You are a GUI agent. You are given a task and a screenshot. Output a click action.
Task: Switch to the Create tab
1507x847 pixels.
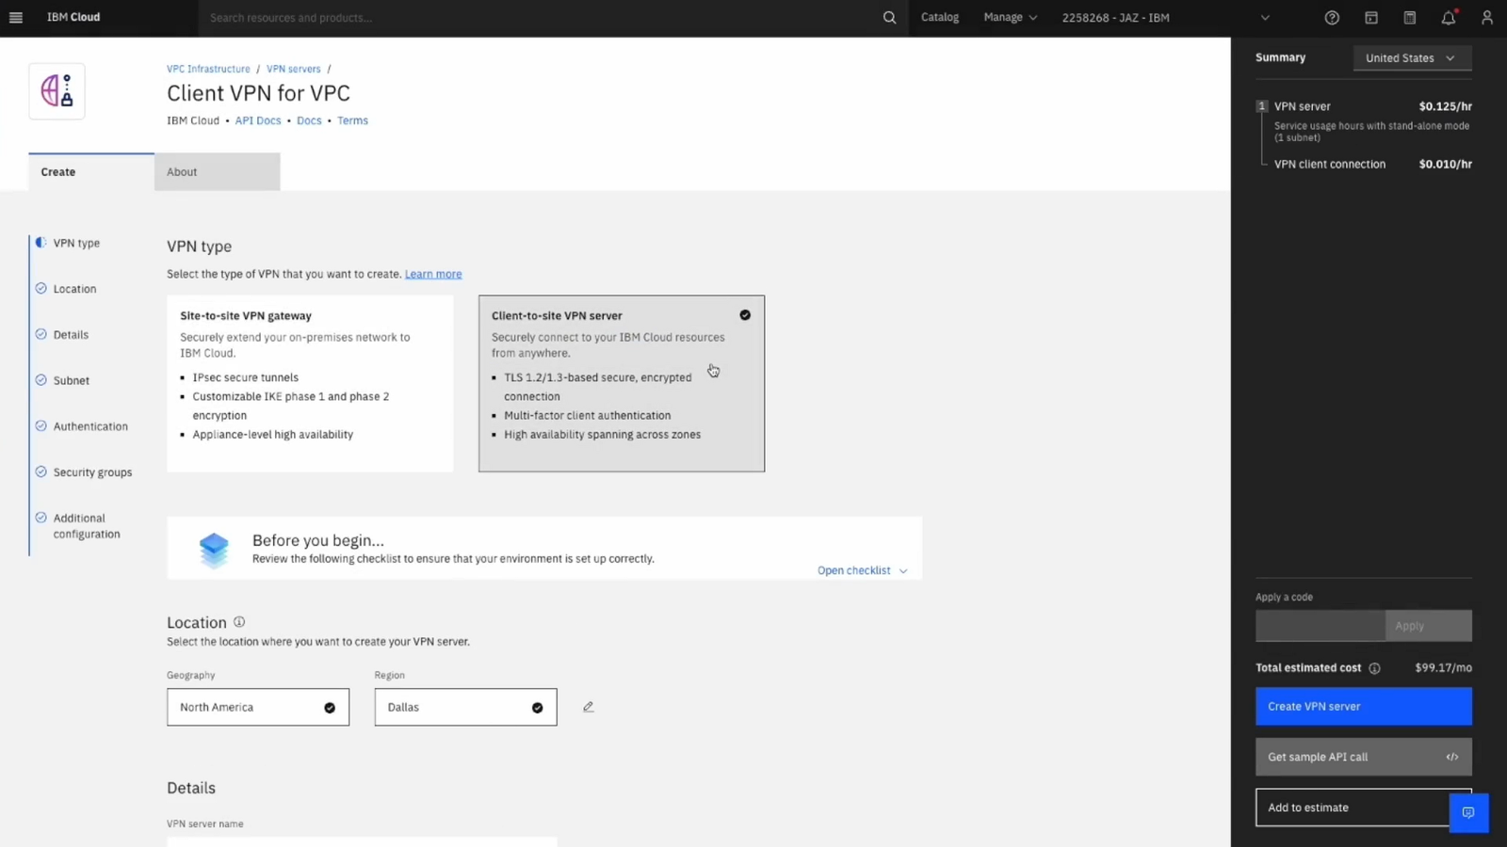[x=91, y=172]
